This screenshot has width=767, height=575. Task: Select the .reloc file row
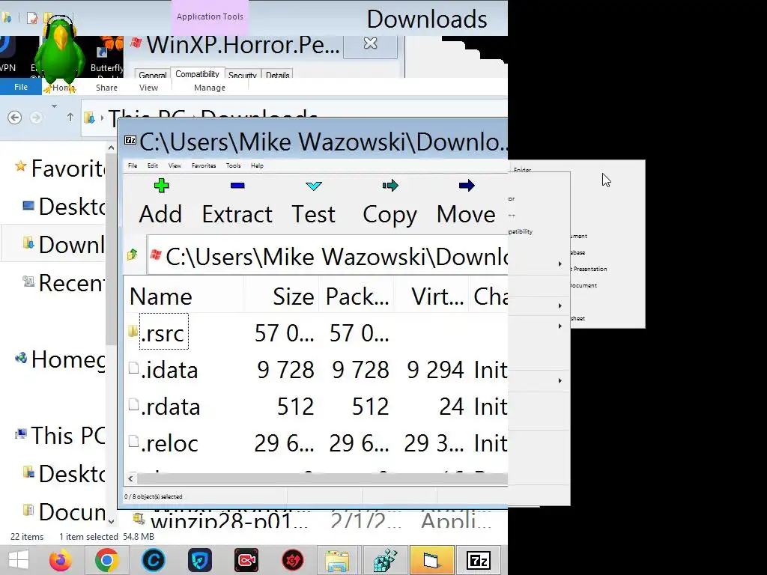point(315,443)
